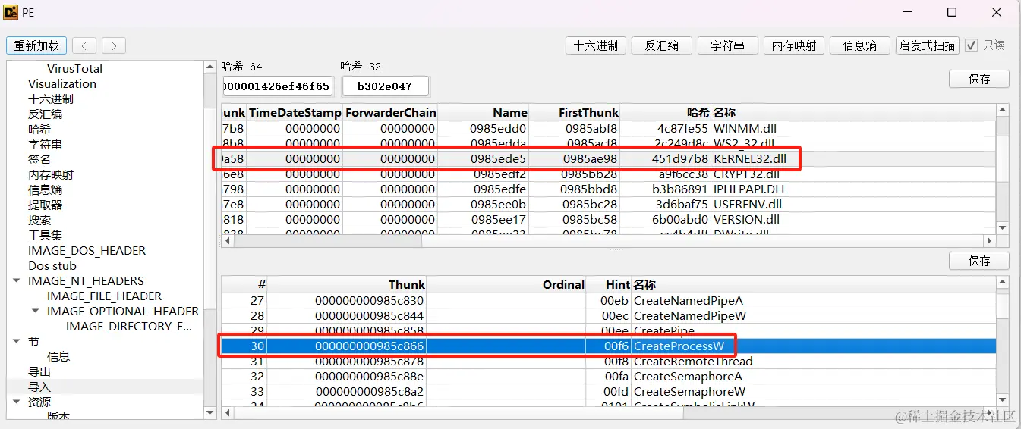Select 导出 exports tree item

pos(39,371)
